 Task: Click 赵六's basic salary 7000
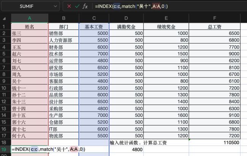point(94,54)
